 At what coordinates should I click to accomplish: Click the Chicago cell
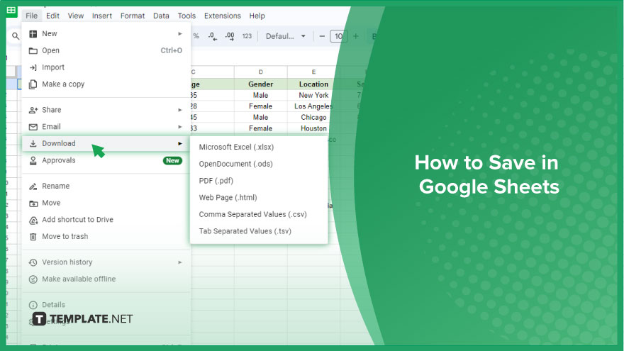click(x=313, y=118)
